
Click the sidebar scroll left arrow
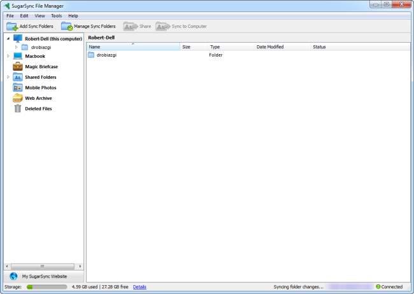tap(7, 266)
